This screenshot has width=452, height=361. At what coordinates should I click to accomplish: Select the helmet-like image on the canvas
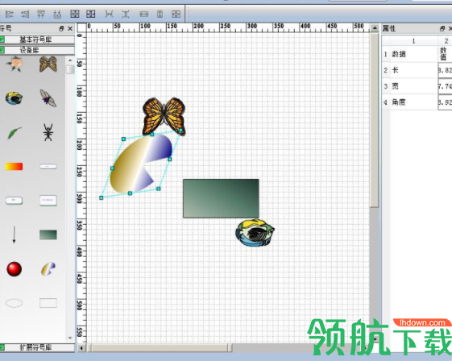255,233
